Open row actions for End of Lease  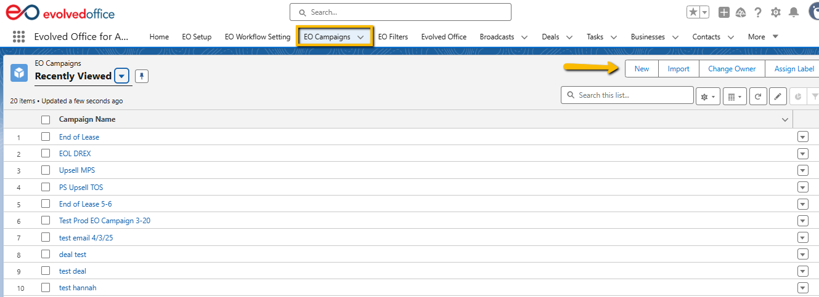[x=802, y=137]
